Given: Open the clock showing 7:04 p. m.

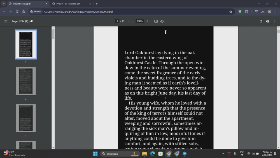Looking at the screenshot, I should click(267, 154).
